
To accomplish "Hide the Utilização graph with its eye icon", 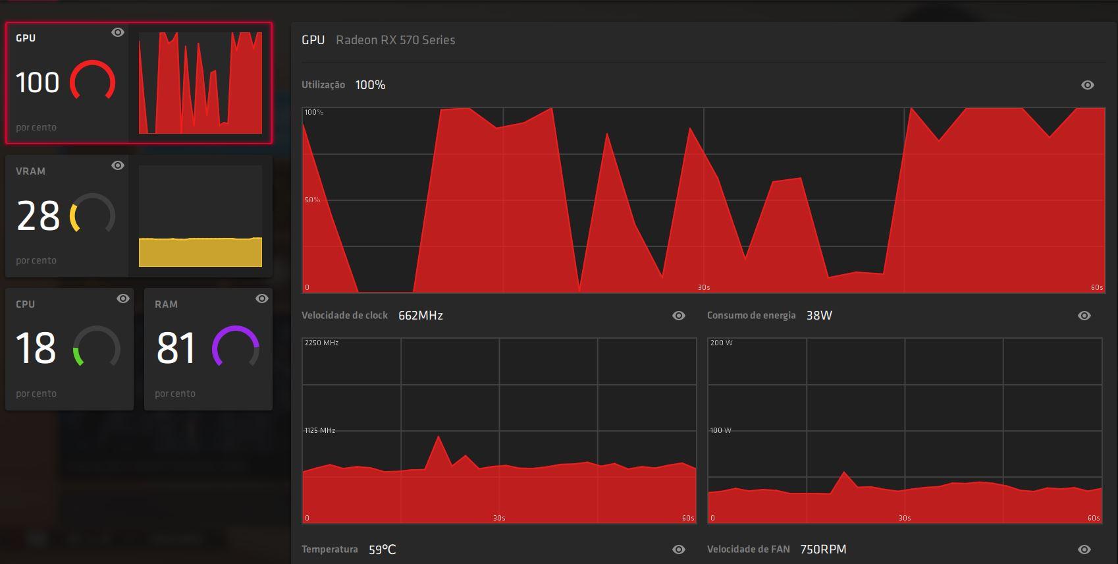I will [x=1088, y=85].
